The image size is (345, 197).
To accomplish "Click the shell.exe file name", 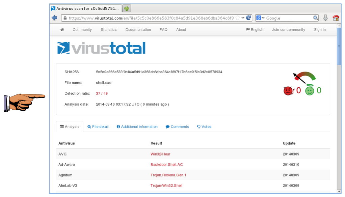I will 104,83.
